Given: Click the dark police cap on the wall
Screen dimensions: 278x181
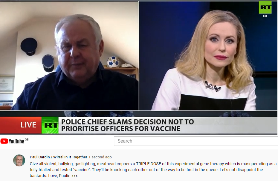Looking at the screenshot, I should (x=29, y=46).
